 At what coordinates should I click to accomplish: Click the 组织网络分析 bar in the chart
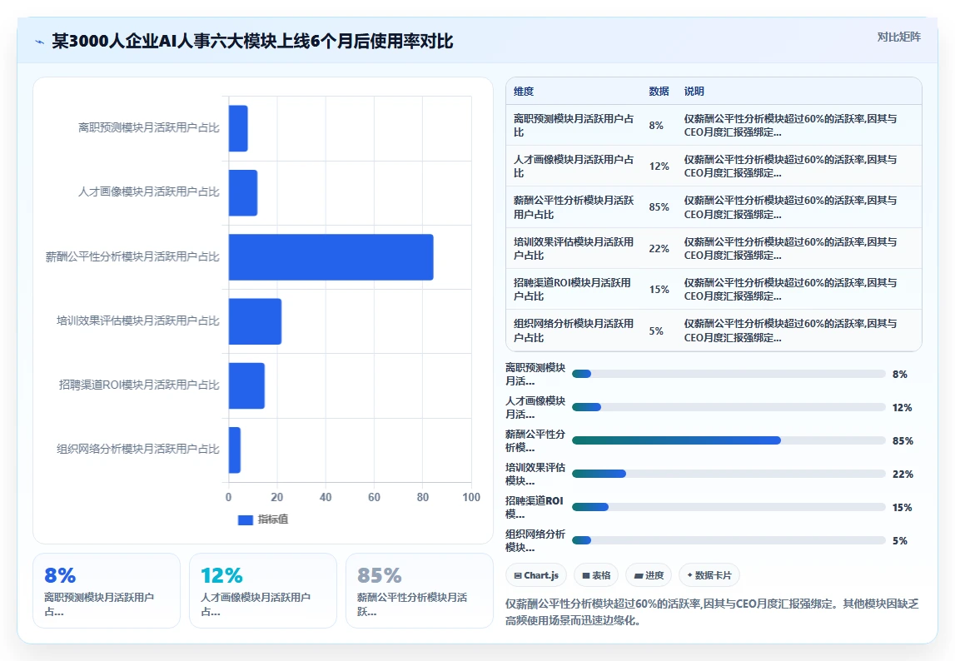[x=235, y=450]
